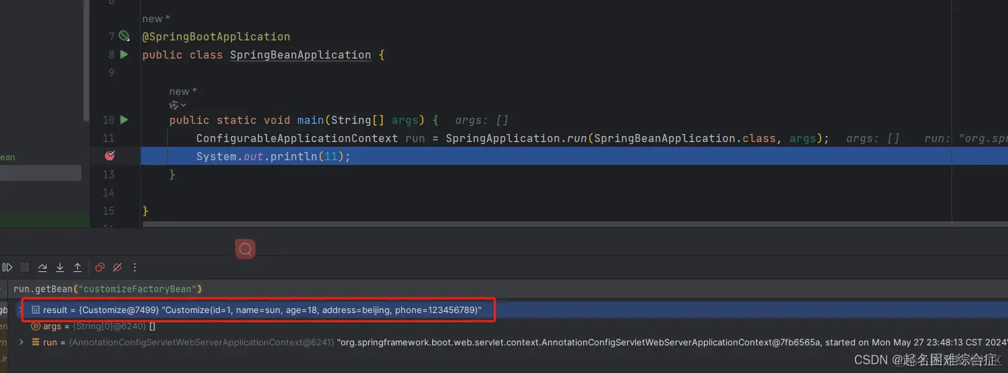The image size is (1008, 373).
Task: Open the View Breakpoints dialog
Action: pos(100,267)
